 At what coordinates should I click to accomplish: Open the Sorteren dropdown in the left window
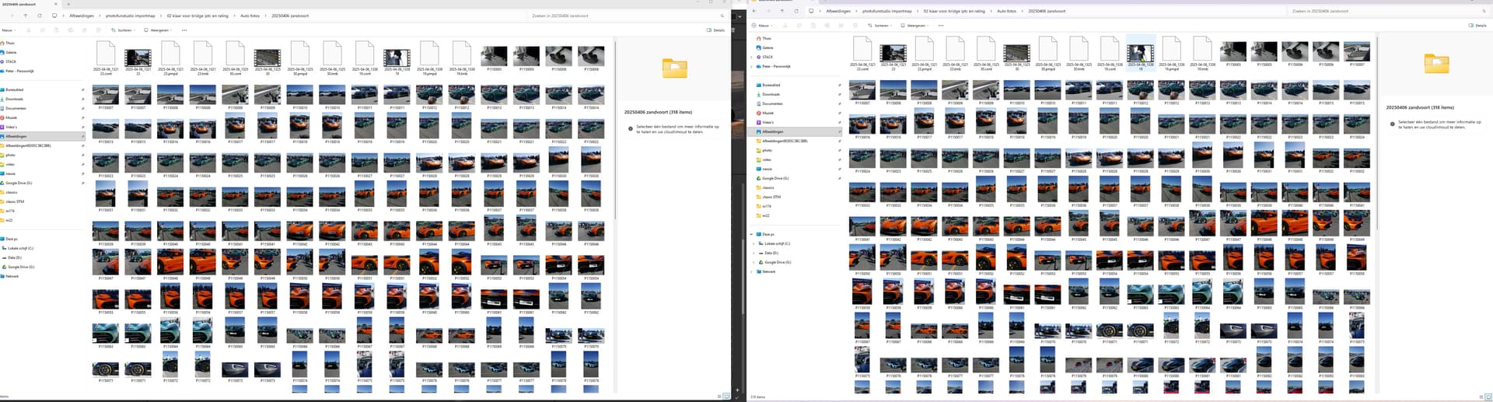coord(124,30)
